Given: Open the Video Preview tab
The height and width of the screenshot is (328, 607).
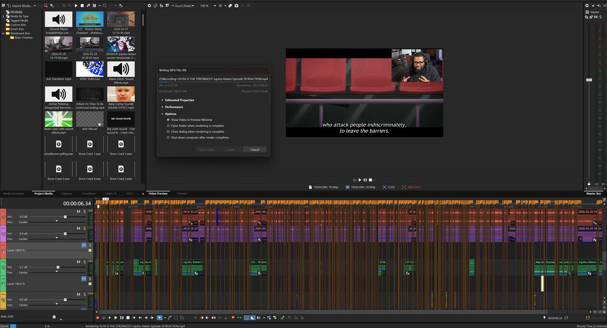Looking at the screenshot, I should click(x=158, y=193).
